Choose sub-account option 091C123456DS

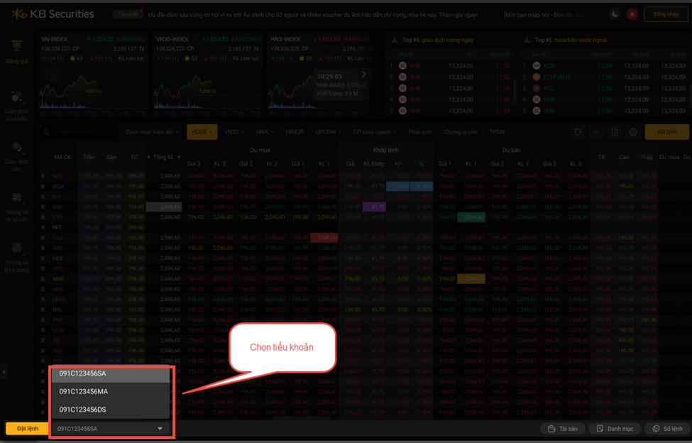[x=110, y=410]
